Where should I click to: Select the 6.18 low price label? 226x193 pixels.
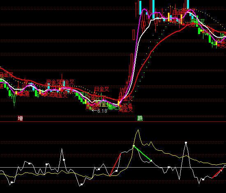click(x=102, y=111)
